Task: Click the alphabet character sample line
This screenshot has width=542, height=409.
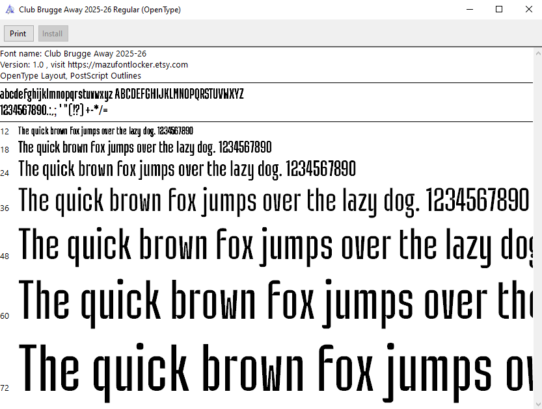Action: coord(122,94)
